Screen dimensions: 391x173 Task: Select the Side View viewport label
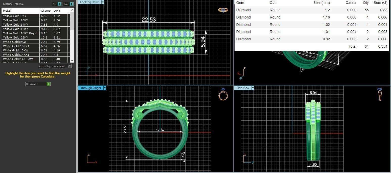pos(243,88)
